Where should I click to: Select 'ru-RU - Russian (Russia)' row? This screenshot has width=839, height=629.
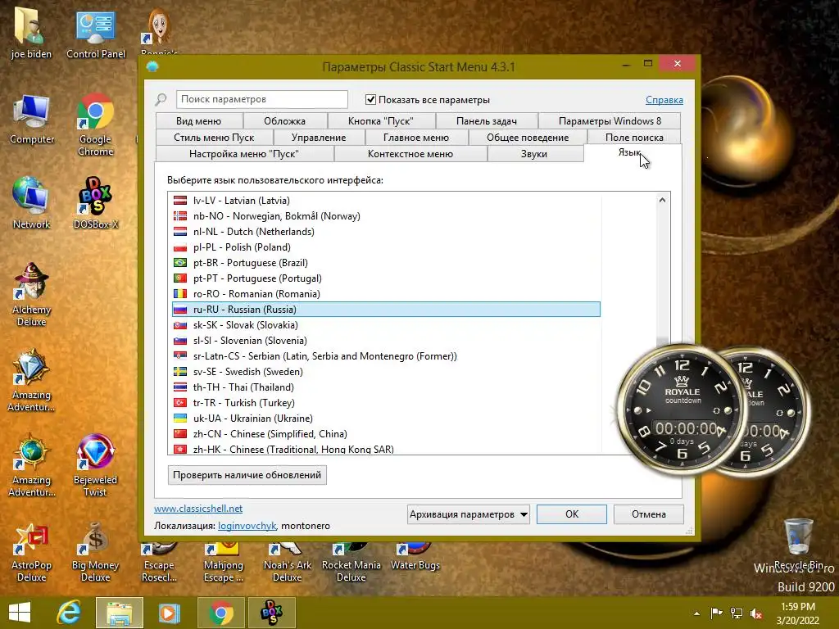pos(387,309)
